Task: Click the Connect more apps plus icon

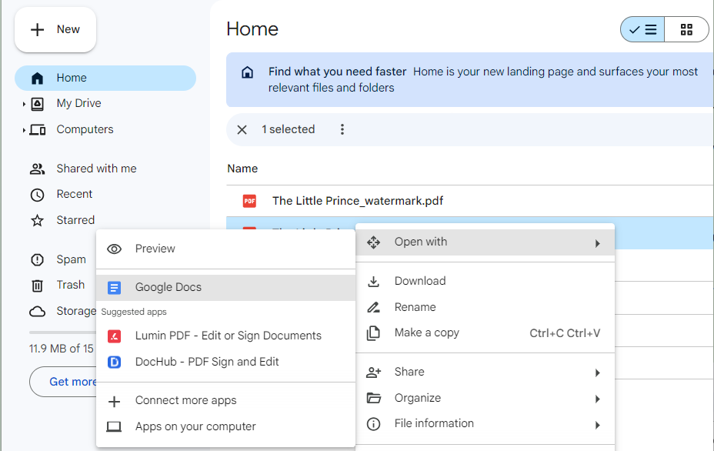Action: (x=114, y=400)
